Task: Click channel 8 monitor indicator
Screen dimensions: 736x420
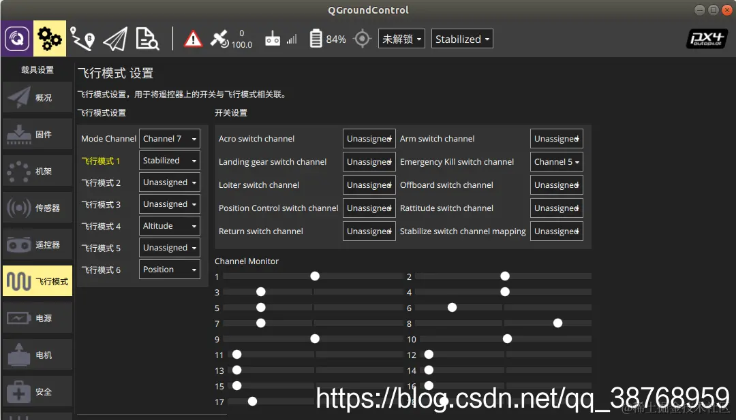Action: click(557, 323)
